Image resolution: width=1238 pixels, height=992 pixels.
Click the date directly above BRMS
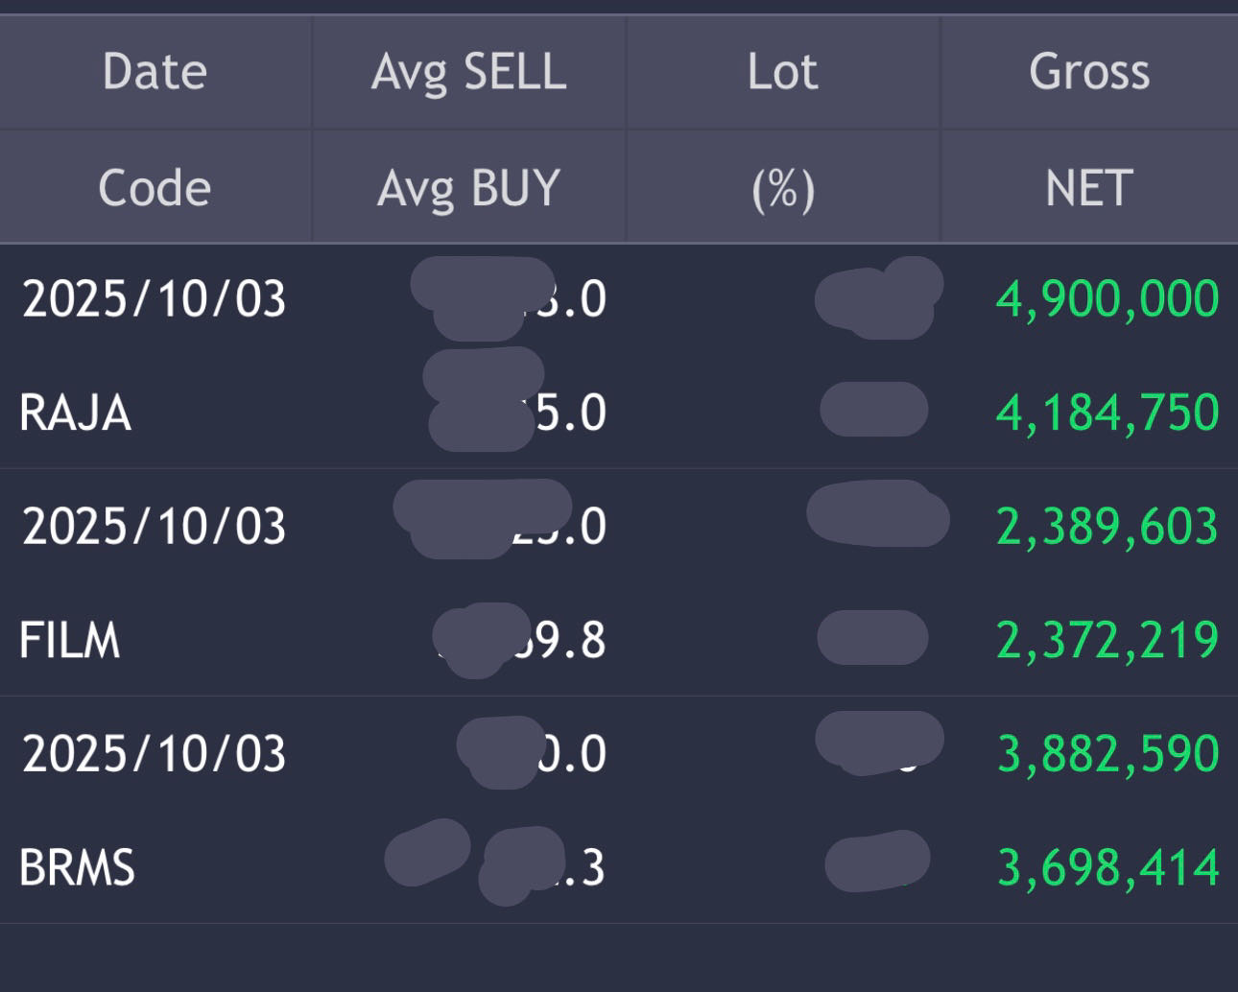click(155, 754)
